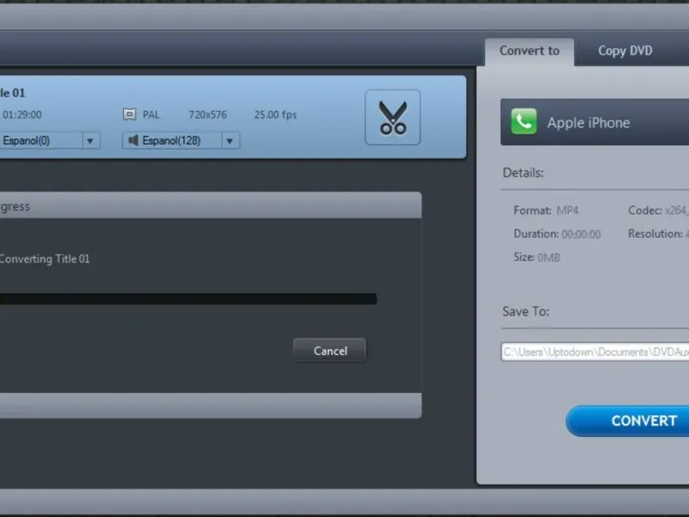Click the 25.00 fps value

click(x=276, y=115)
